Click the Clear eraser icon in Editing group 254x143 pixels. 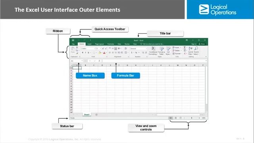pyautogui.click(x=185, y=54)
